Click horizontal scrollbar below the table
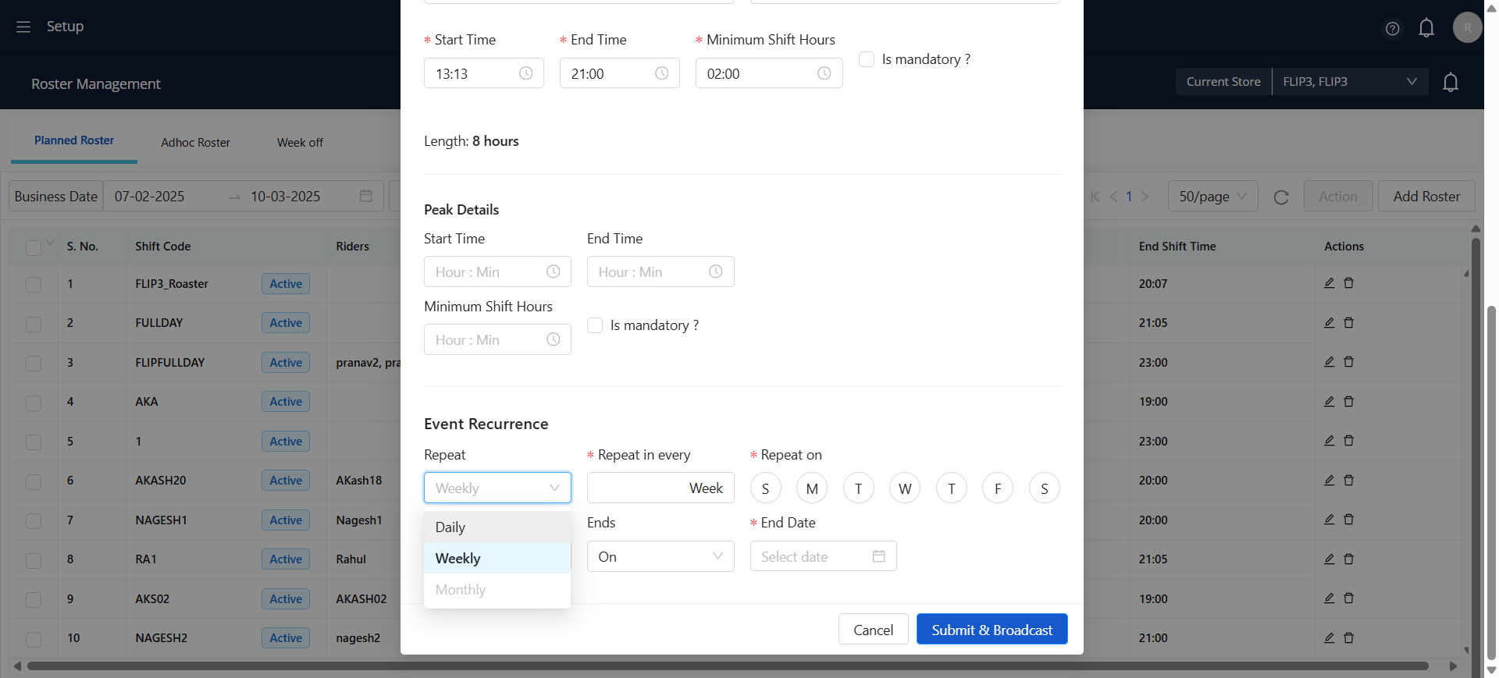Screen dimensions: 1499x678 point(728,666)
